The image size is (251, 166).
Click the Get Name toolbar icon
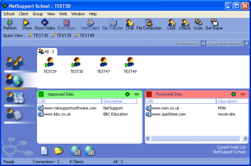point(214,24)
